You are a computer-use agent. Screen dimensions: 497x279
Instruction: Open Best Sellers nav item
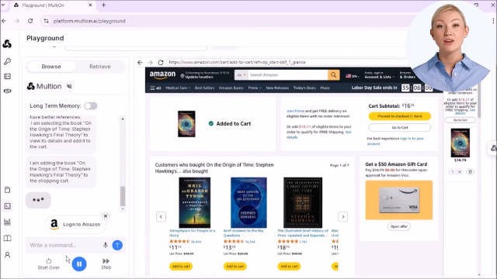click(204, 88)
